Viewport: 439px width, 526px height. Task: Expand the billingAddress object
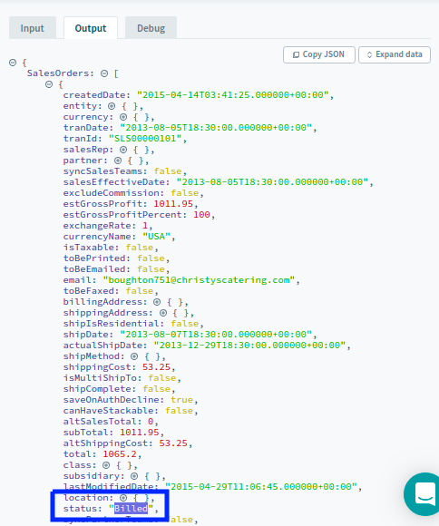coord(157,302)
